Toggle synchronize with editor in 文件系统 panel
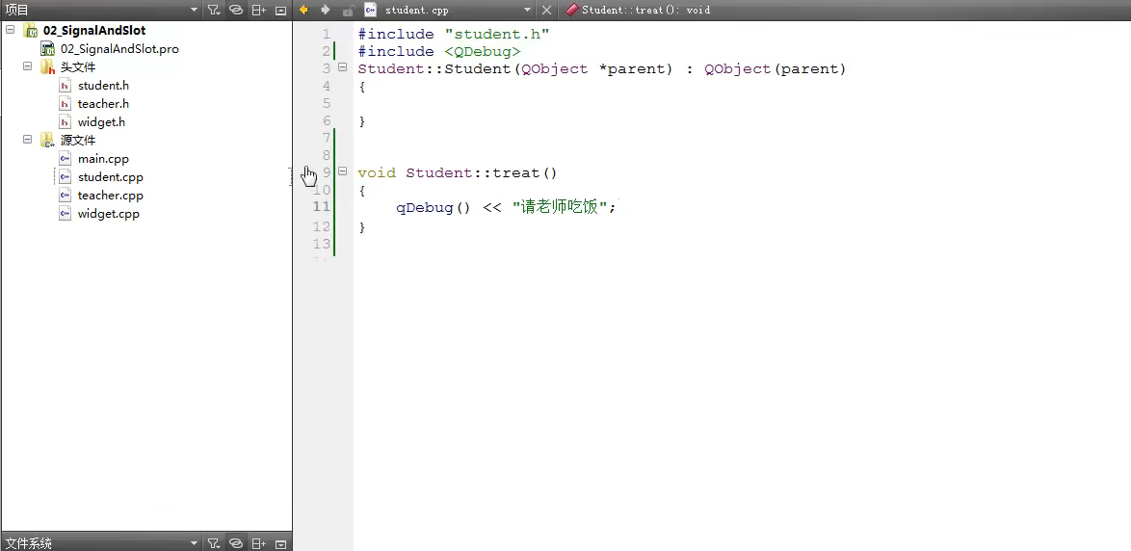The image size is (1131, 551). [x=236, y=544]
